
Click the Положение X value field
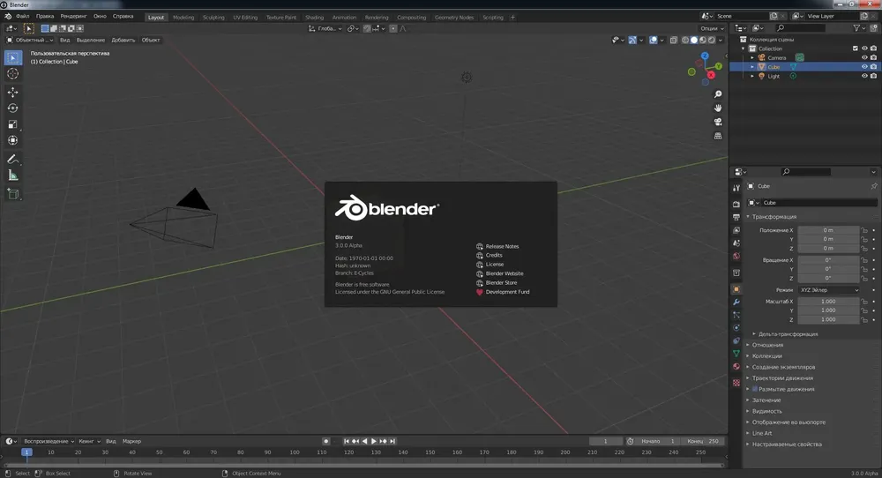828,230
